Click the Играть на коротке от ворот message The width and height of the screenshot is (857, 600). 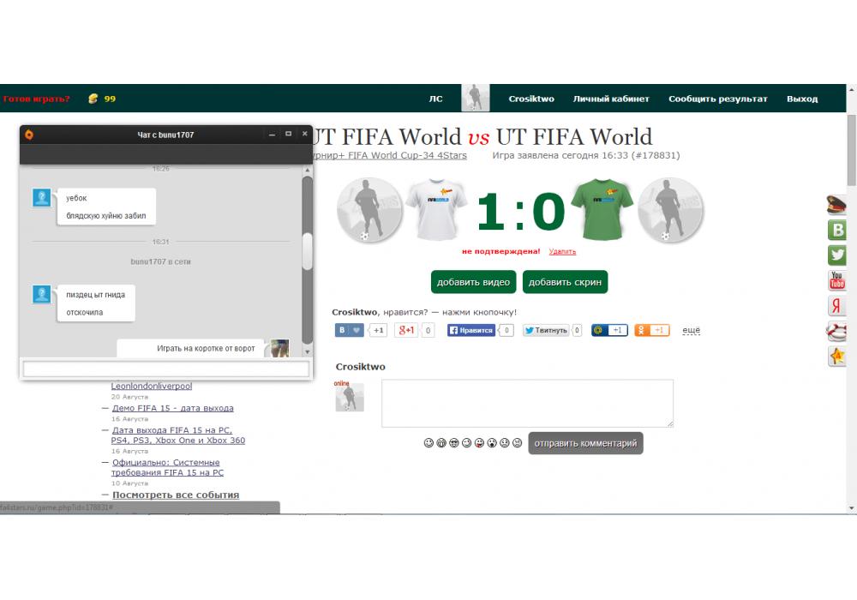(x=206, y=348)
